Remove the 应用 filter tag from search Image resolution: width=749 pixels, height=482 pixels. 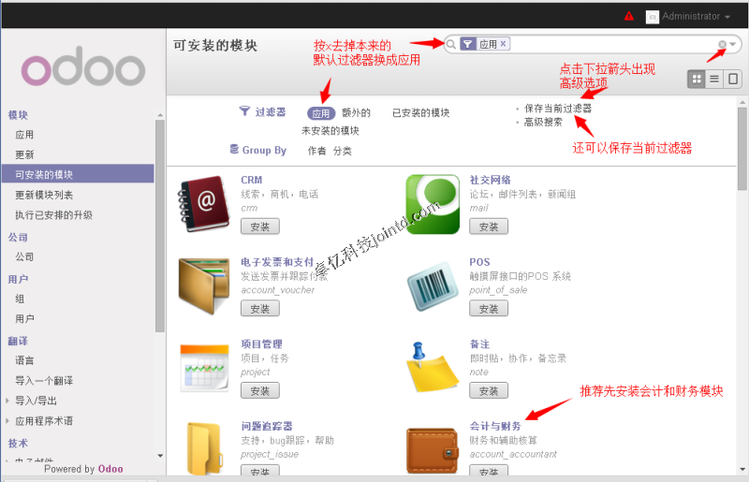(x=503, y=44)
